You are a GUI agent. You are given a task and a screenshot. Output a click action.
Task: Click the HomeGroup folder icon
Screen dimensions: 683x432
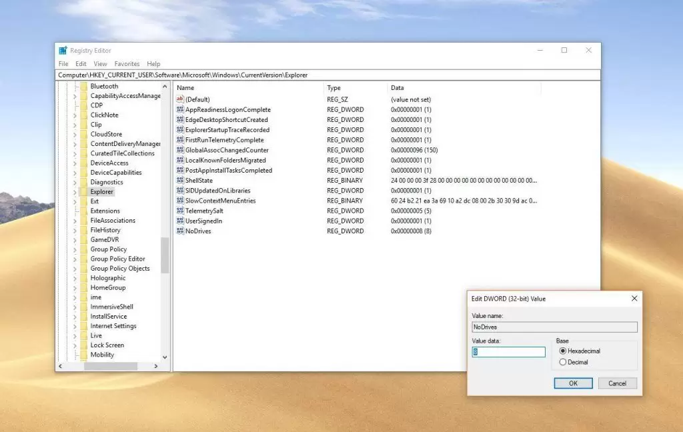pos(83,287)
